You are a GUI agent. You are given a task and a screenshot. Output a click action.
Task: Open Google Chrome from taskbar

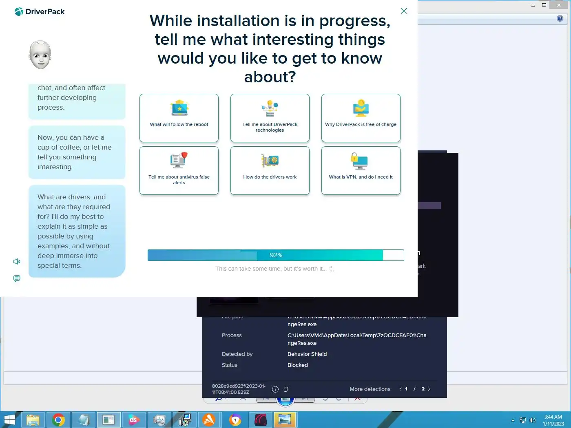(58, 420)
